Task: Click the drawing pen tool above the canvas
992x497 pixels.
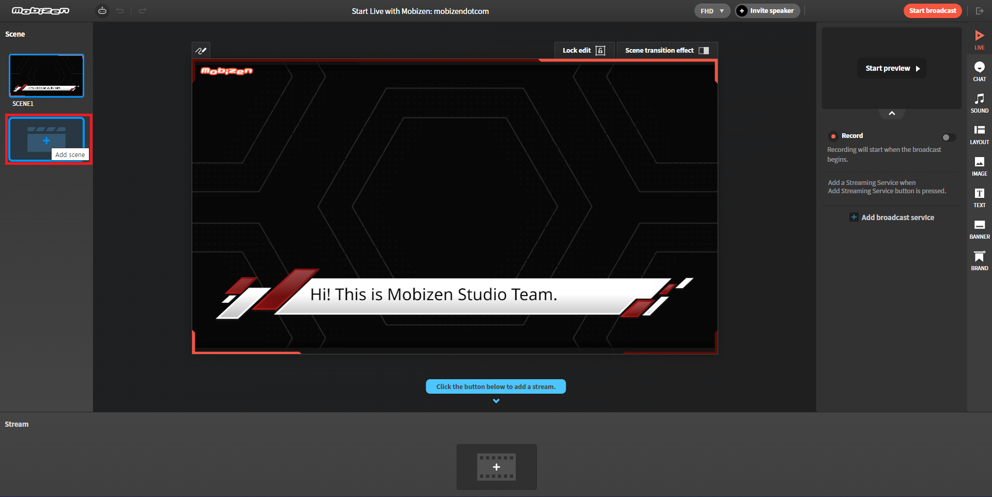Action: 201,50
